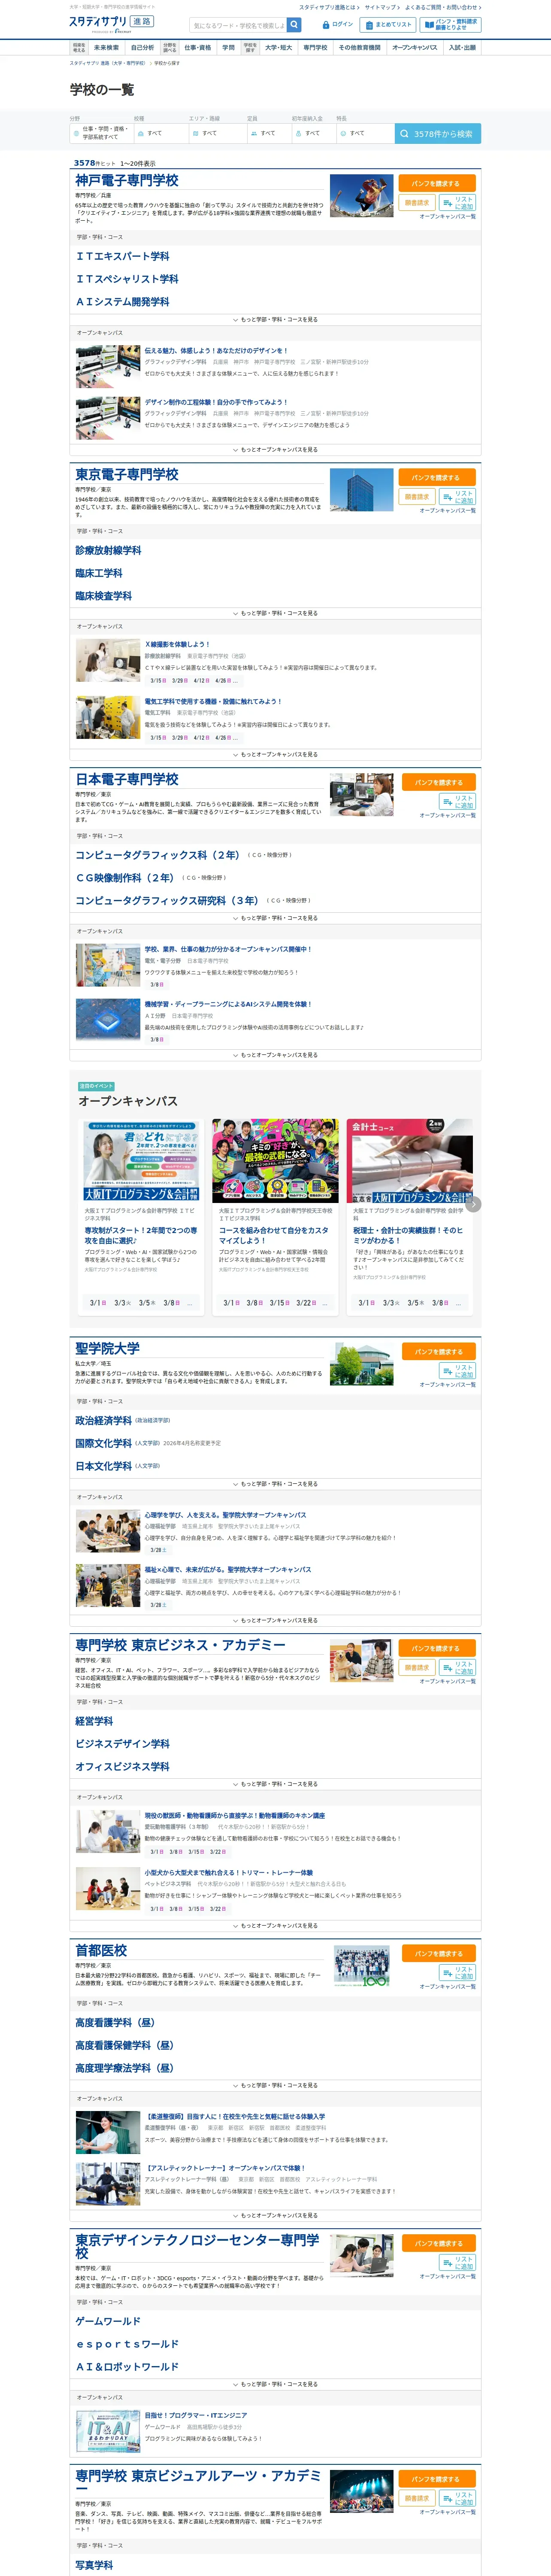Click the スタディサプリ進路 logo
551x2576 pixels.
pos(111,23)
